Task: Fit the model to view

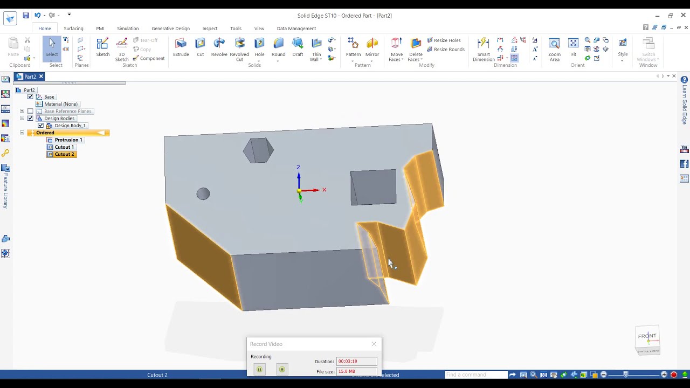Action: pos(574,47)
